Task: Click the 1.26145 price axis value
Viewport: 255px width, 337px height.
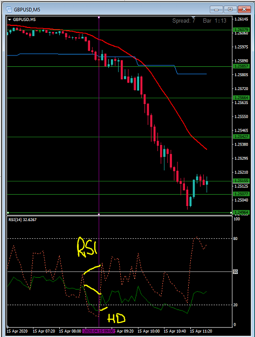Action: point(241,19)
